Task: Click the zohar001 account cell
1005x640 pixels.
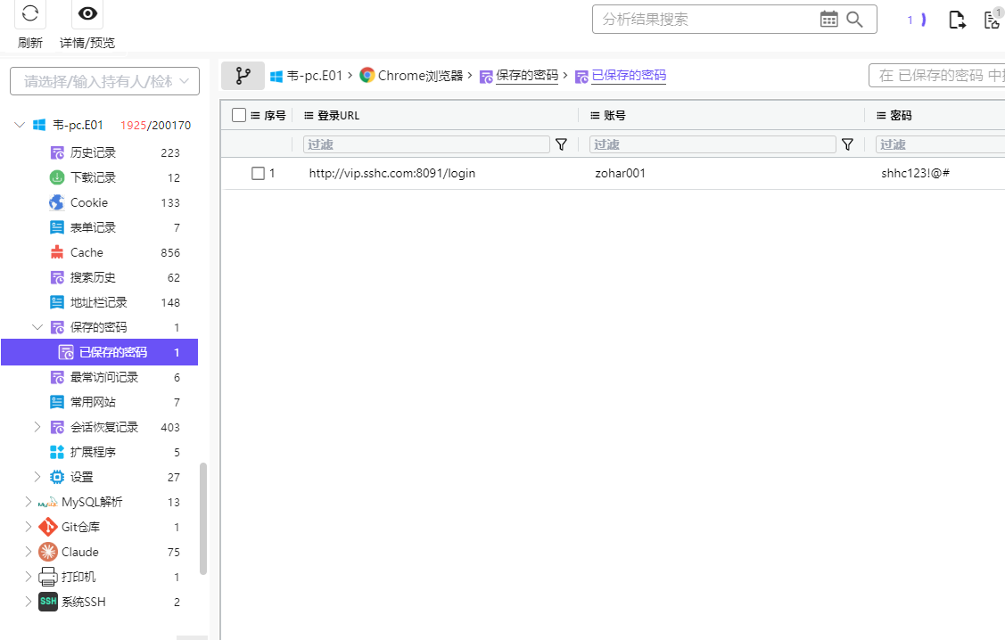Action: coord(620,174)
